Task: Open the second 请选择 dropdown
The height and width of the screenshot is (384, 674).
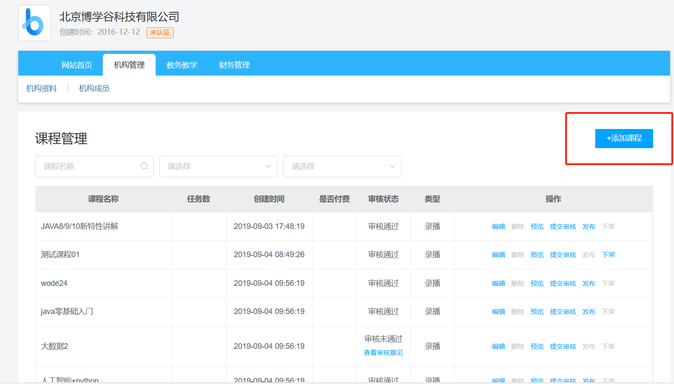Action: 342,166
